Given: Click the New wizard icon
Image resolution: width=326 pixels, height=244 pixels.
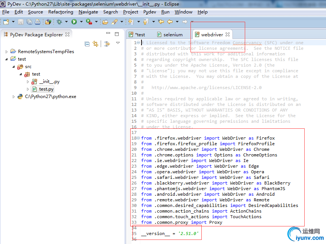Looking at the screenshot, I should coord(6,22).
